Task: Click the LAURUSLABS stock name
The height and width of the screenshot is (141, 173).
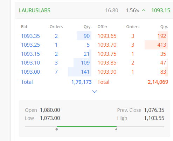Action: [35, 11]
